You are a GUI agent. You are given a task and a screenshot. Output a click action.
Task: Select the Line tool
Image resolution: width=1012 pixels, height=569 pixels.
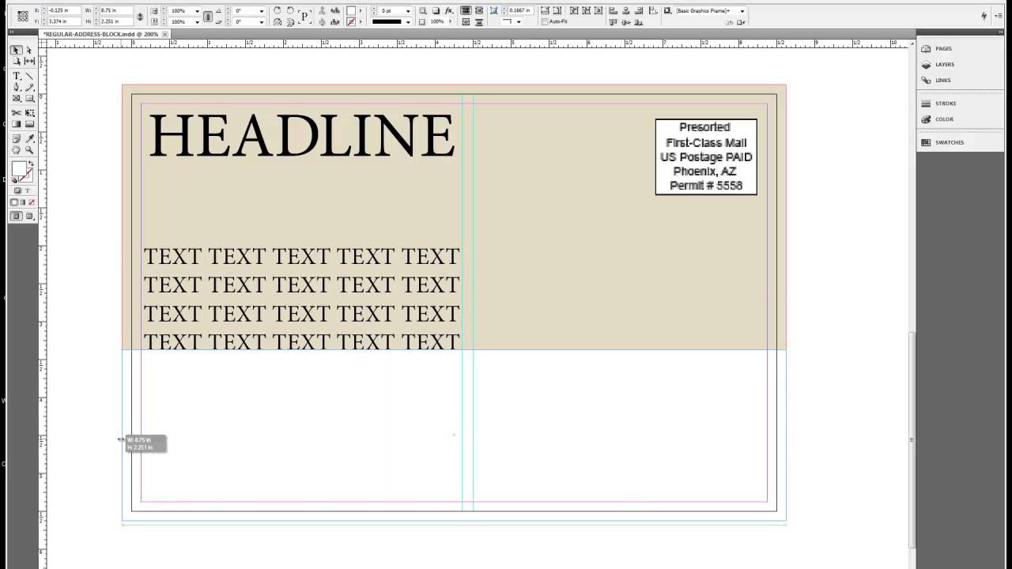click(x=29, y=77)
